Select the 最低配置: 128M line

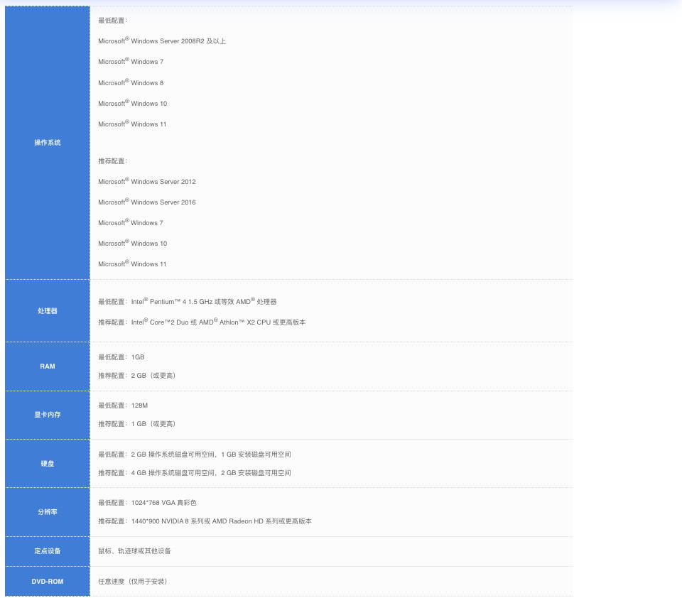123,406
